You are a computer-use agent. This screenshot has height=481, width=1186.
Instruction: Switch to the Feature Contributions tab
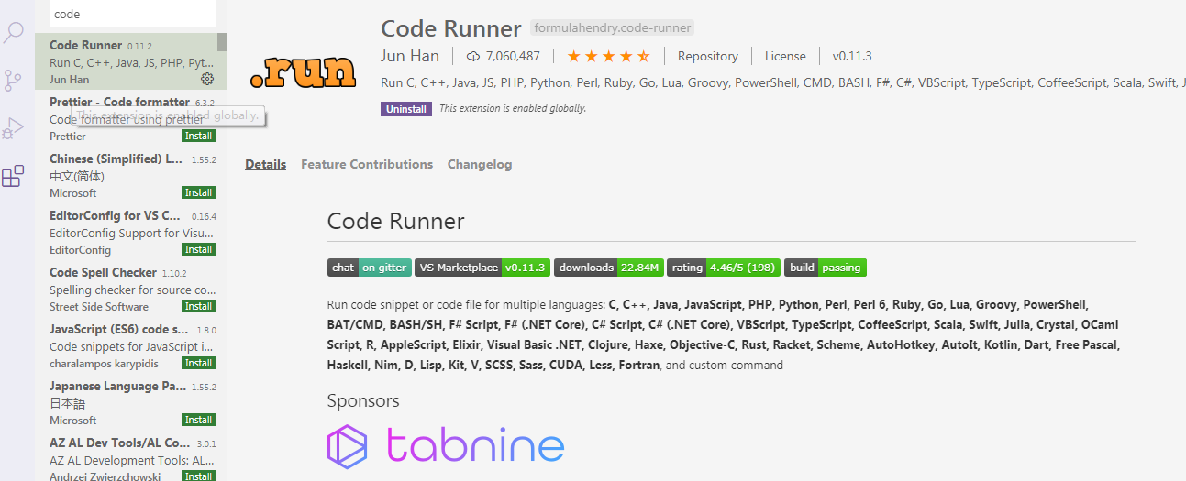coord(367,165)
